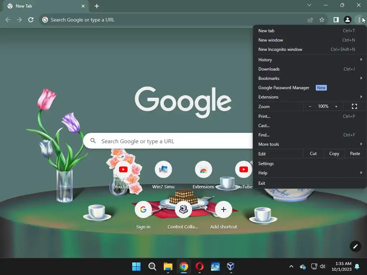Open notifications bell icon
The height and width of the screenshot is (275, 367).
coord(357,266)
